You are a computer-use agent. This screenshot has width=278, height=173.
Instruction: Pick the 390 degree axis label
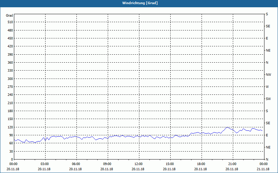pos(10,55)
